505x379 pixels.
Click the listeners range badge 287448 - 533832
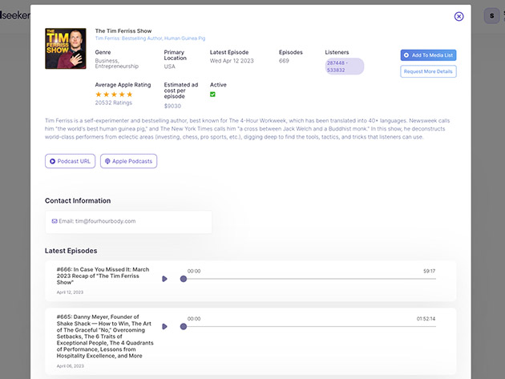point(345,67)
